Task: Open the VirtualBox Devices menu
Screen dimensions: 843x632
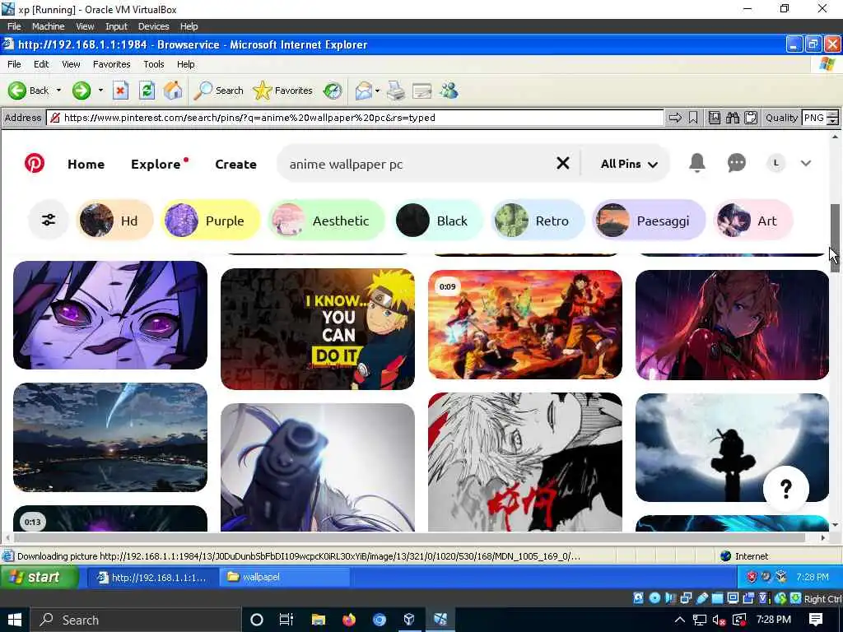Action: 153,26
